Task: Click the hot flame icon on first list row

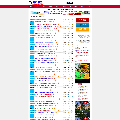Action: (54, 20)
